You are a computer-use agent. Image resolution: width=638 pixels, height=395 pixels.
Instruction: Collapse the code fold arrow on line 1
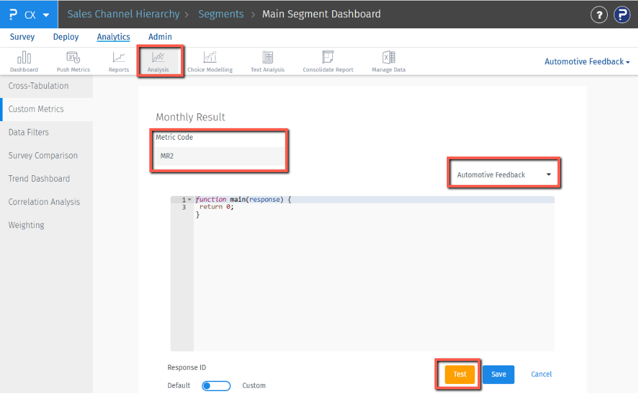pyautogui.click(x=190, y=200)
